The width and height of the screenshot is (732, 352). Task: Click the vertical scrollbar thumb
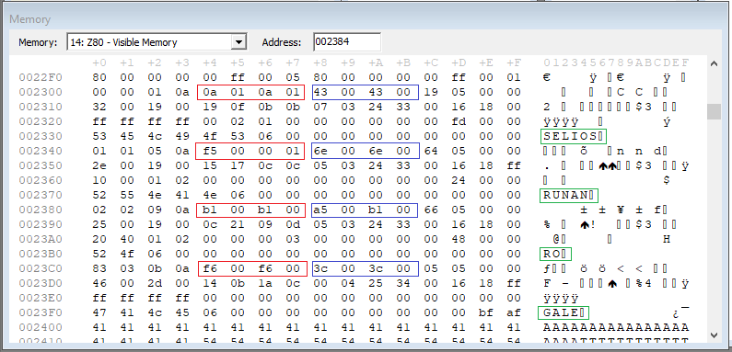[714, 112]
